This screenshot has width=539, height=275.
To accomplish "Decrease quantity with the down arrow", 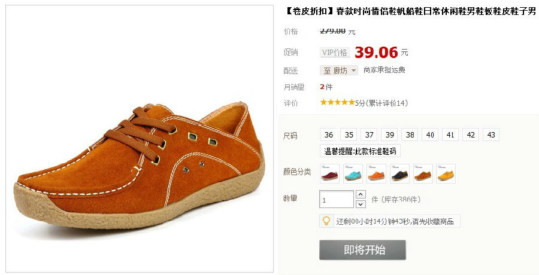I will pyautogui.click(x=361, y=204).
